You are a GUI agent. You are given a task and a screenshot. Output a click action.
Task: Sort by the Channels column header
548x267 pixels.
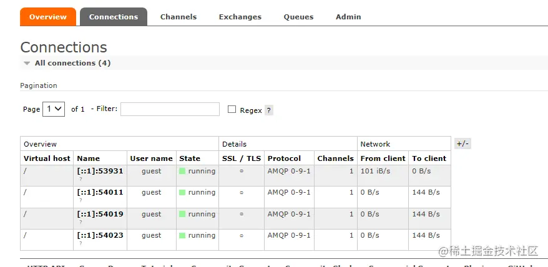pos(335,158)
